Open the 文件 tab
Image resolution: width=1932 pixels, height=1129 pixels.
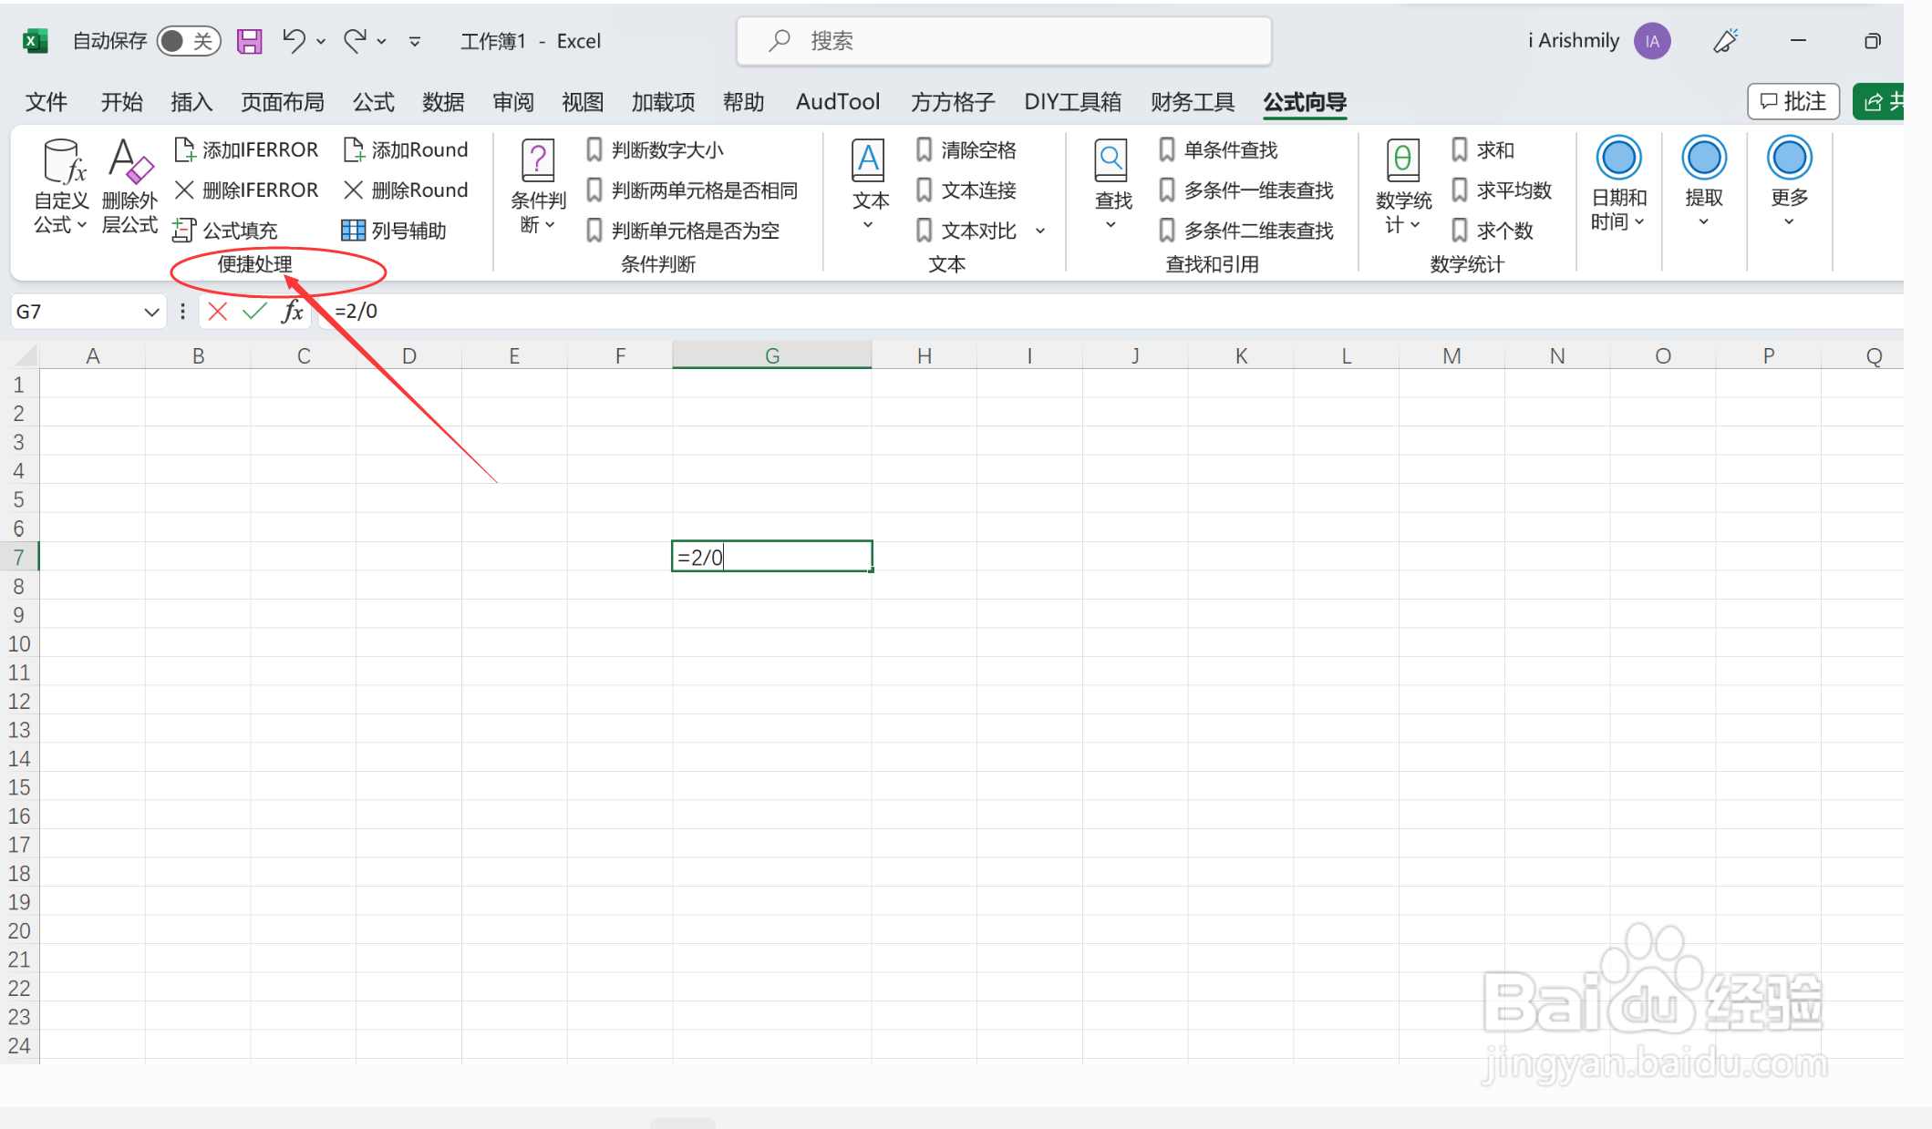coord(46,102)
